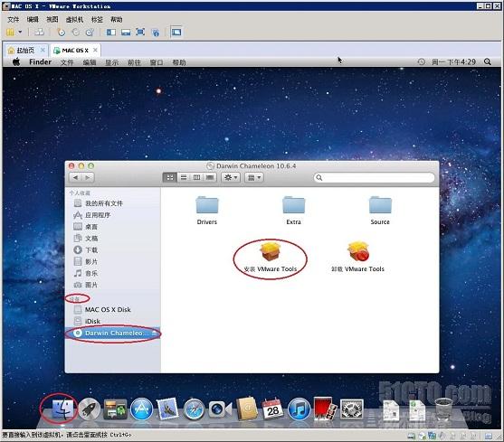This screenshot has width=504, height=442.
Task: Click VMware revert snapshot toolbar icon
Action: click(75, 33)
